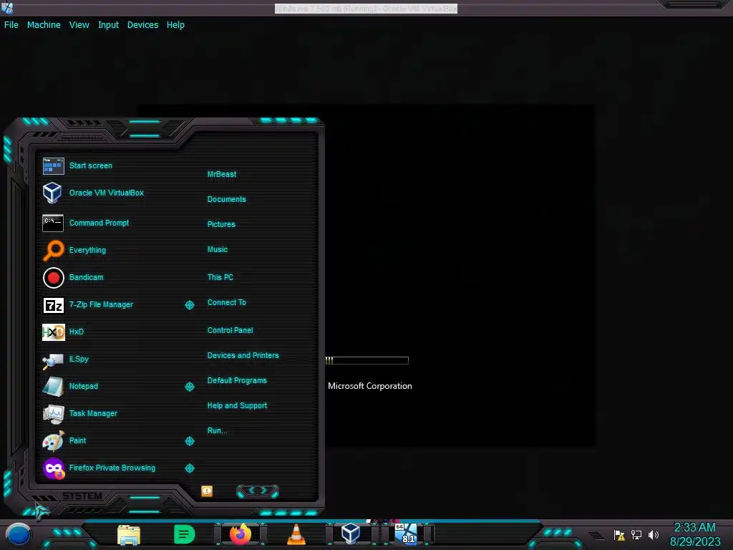Open the Pictures folder link
This screenshot has width=733, height=550.
click(221, 224)
